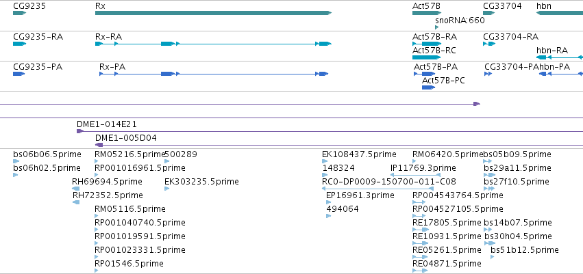583x274 pixels.
Task: Select the IP11769.3prime EST line
Action: 415,175
